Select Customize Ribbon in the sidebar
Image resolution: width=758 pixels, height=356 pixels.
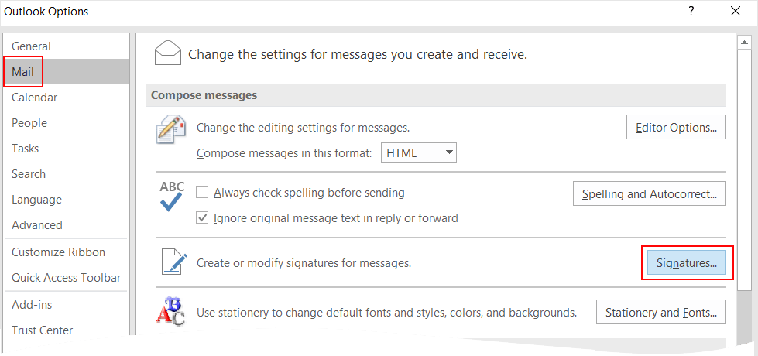click(x=59, y=252)
